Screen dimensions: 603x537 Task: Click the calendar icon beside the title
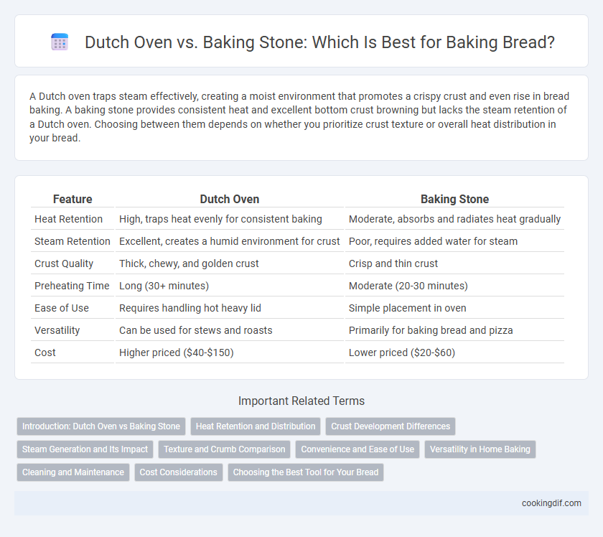(x=60, y=42)
